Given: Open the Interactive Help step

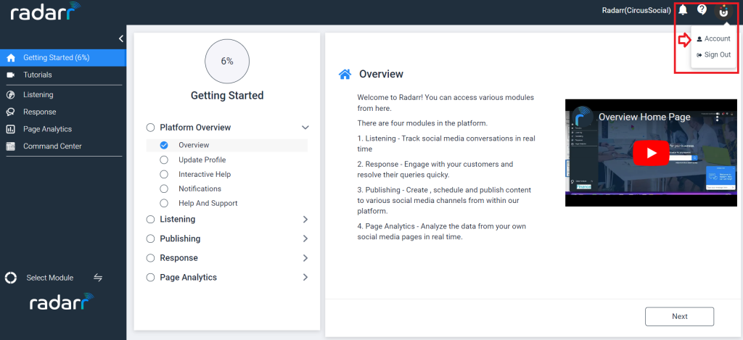Looking at the screenshot, I should pyautogui.click(x=205, y=174).
